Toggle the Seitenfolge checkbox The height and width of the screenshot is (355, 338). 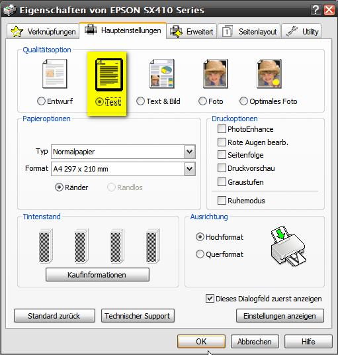click(x=222, y=155)
